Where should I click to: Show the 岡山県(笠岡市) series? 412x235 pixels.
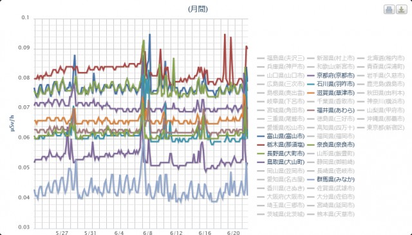pyautogui.click(x=281, y=171)
